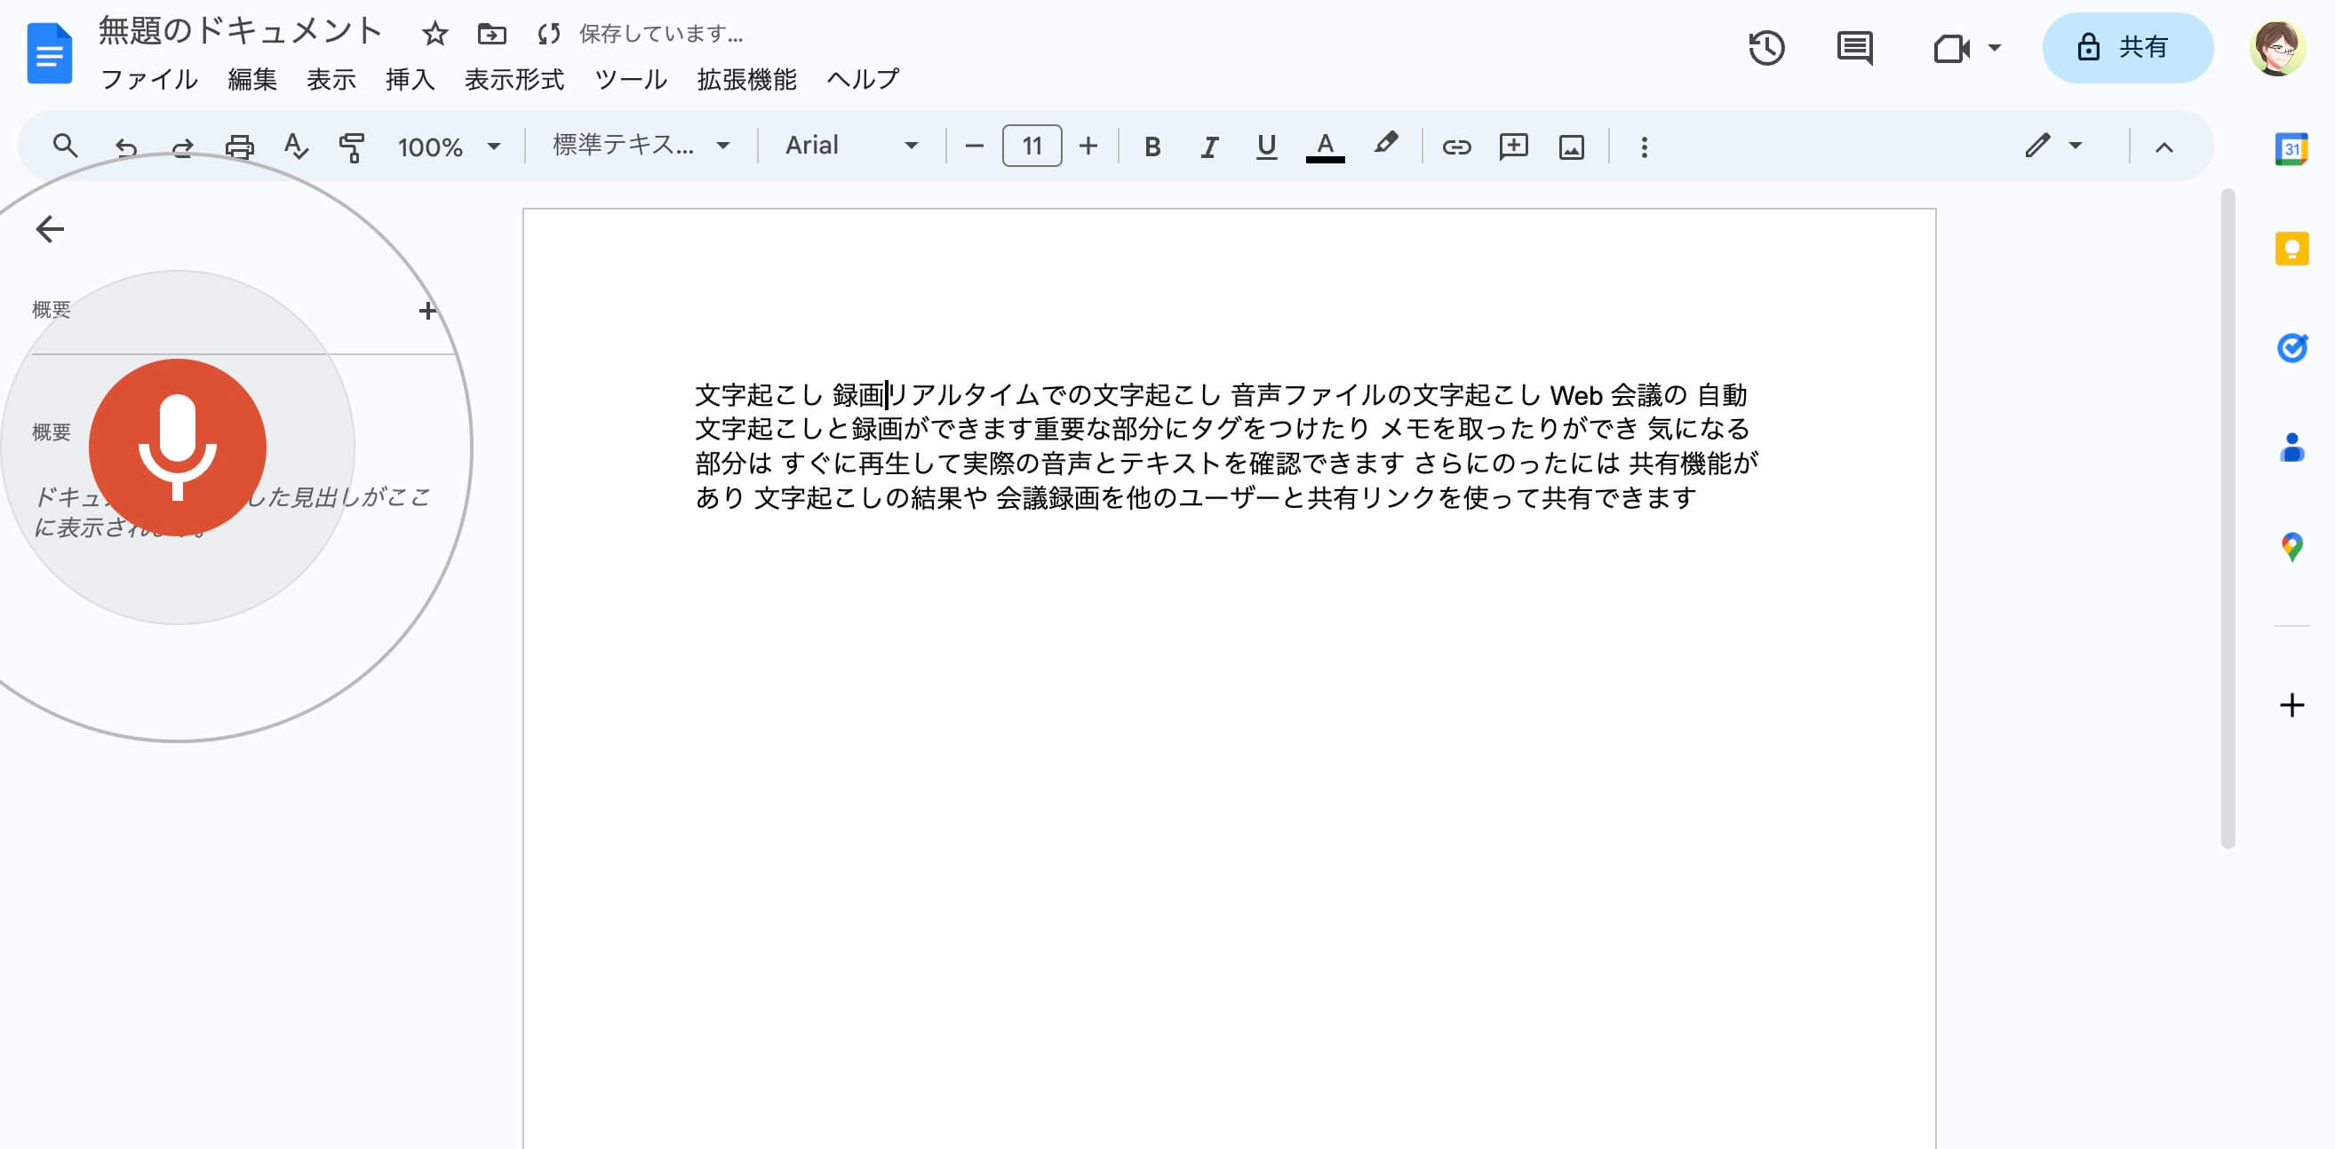This screenshot has height=1149, width=2335.
Task: Open the ツール menu
Action: 631,80
